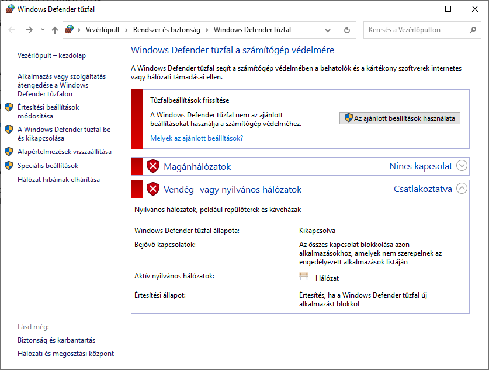This screenshot has height=370, width=489.
Task: Click the firewall icon in address bar
Action: click(70, 30)
